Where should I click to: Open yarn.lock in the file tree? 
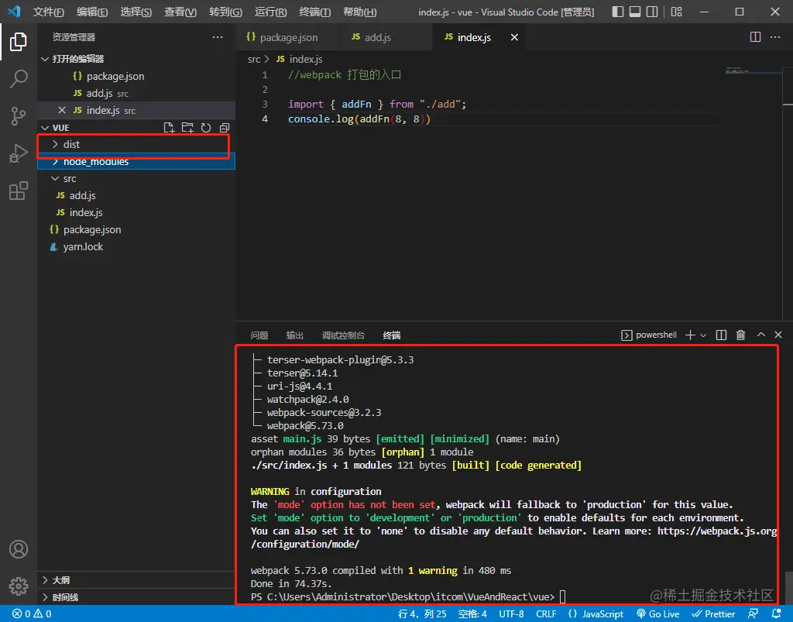[x=83, y=247]
